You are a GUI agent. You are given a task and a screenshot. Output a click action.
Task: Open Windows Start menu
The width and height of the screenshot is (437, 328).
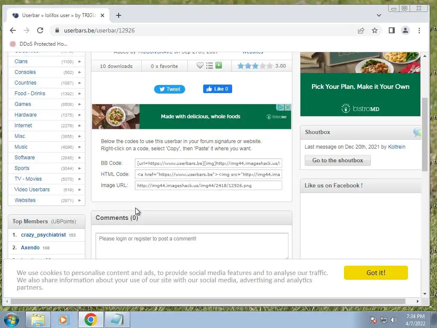pyautogui.click(x=12, y=319)
